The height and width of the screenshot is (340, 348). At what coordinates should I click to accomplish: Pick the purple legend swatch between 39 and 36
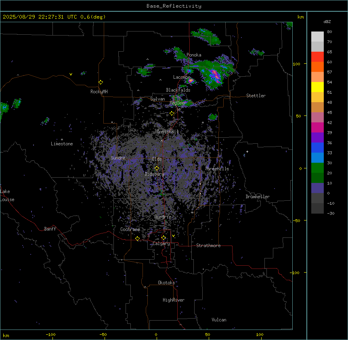[317, 138]
